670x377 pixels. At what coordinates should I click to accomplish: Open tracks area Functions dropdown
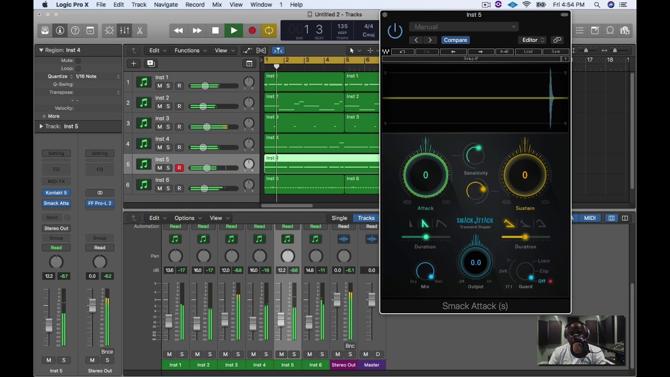tap(191, 50)
